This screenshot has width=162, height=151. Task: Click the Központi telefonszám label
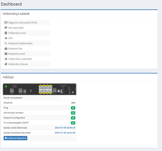pyautogui.click(x=20, y=43)
